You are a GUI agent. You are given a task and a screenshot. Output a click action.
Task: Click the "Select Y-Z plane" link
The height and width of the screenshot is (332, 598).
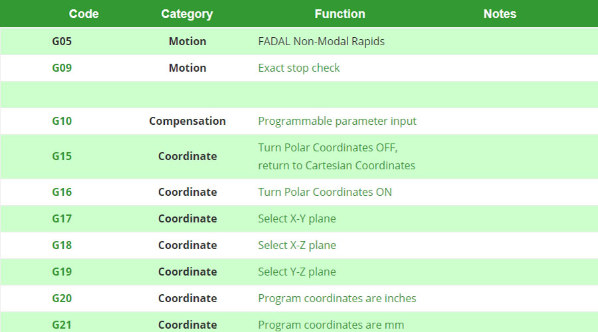297,272
